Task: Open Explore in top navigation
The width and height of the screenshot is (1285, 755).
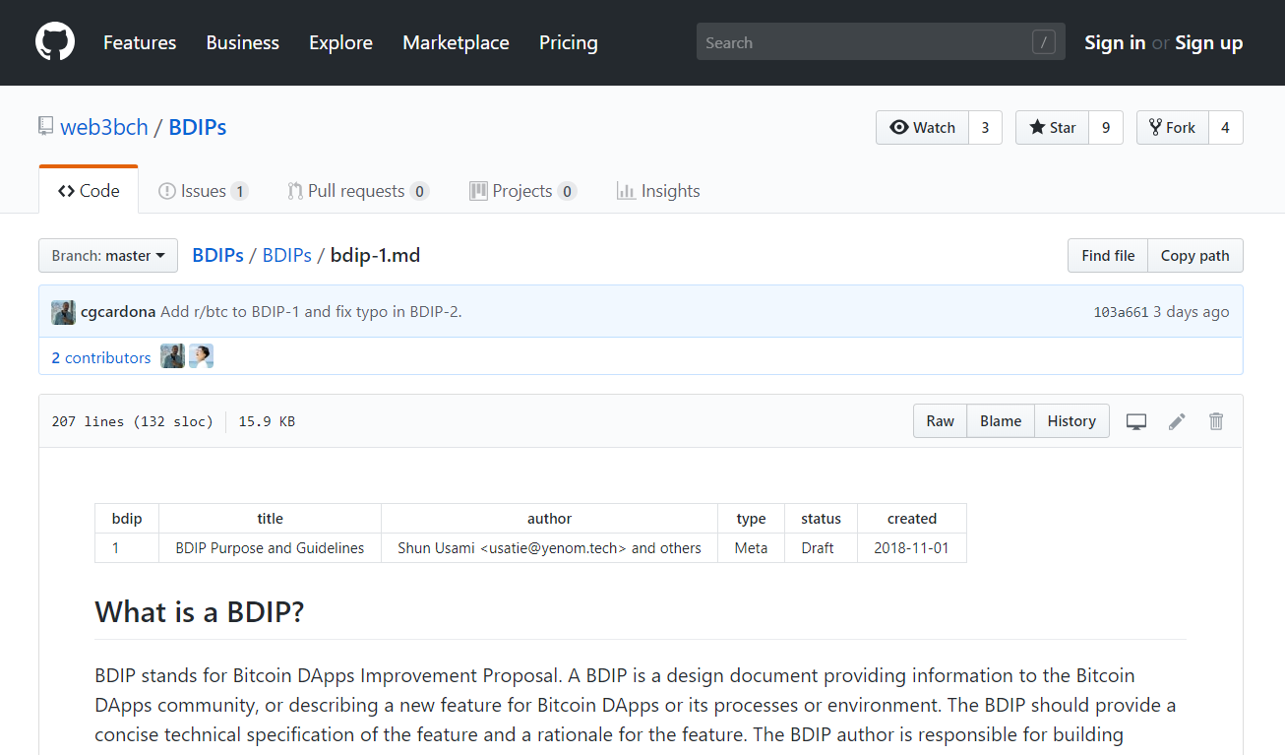Action: click(340, 42)
